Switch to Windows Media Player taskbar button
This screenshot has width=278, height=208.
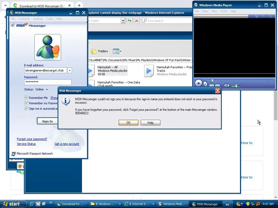pyautogui.click(x=172, y=204)
